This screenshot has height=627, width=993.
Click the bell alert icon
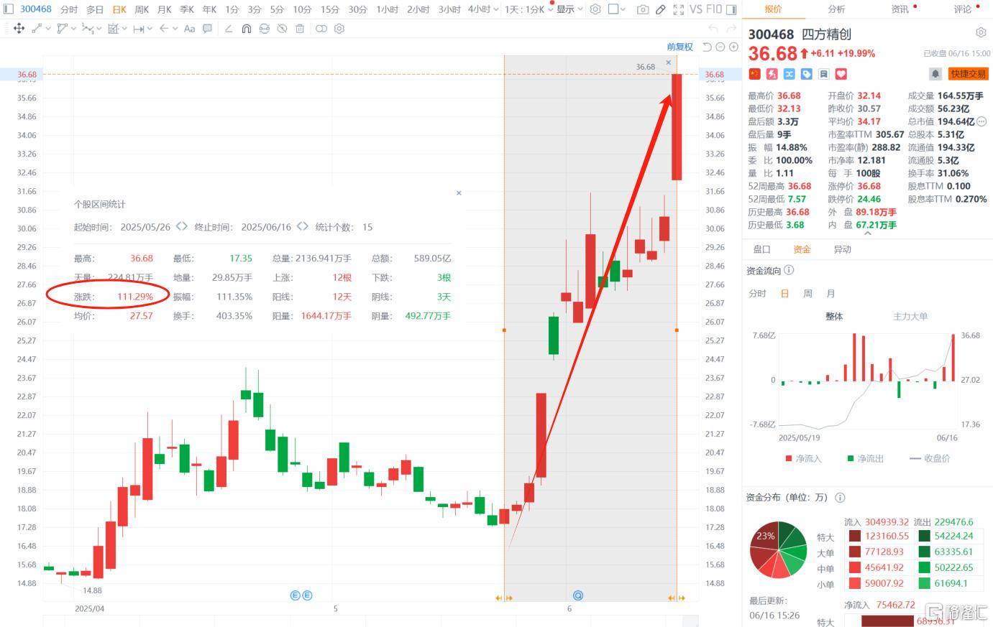(935, 73)
